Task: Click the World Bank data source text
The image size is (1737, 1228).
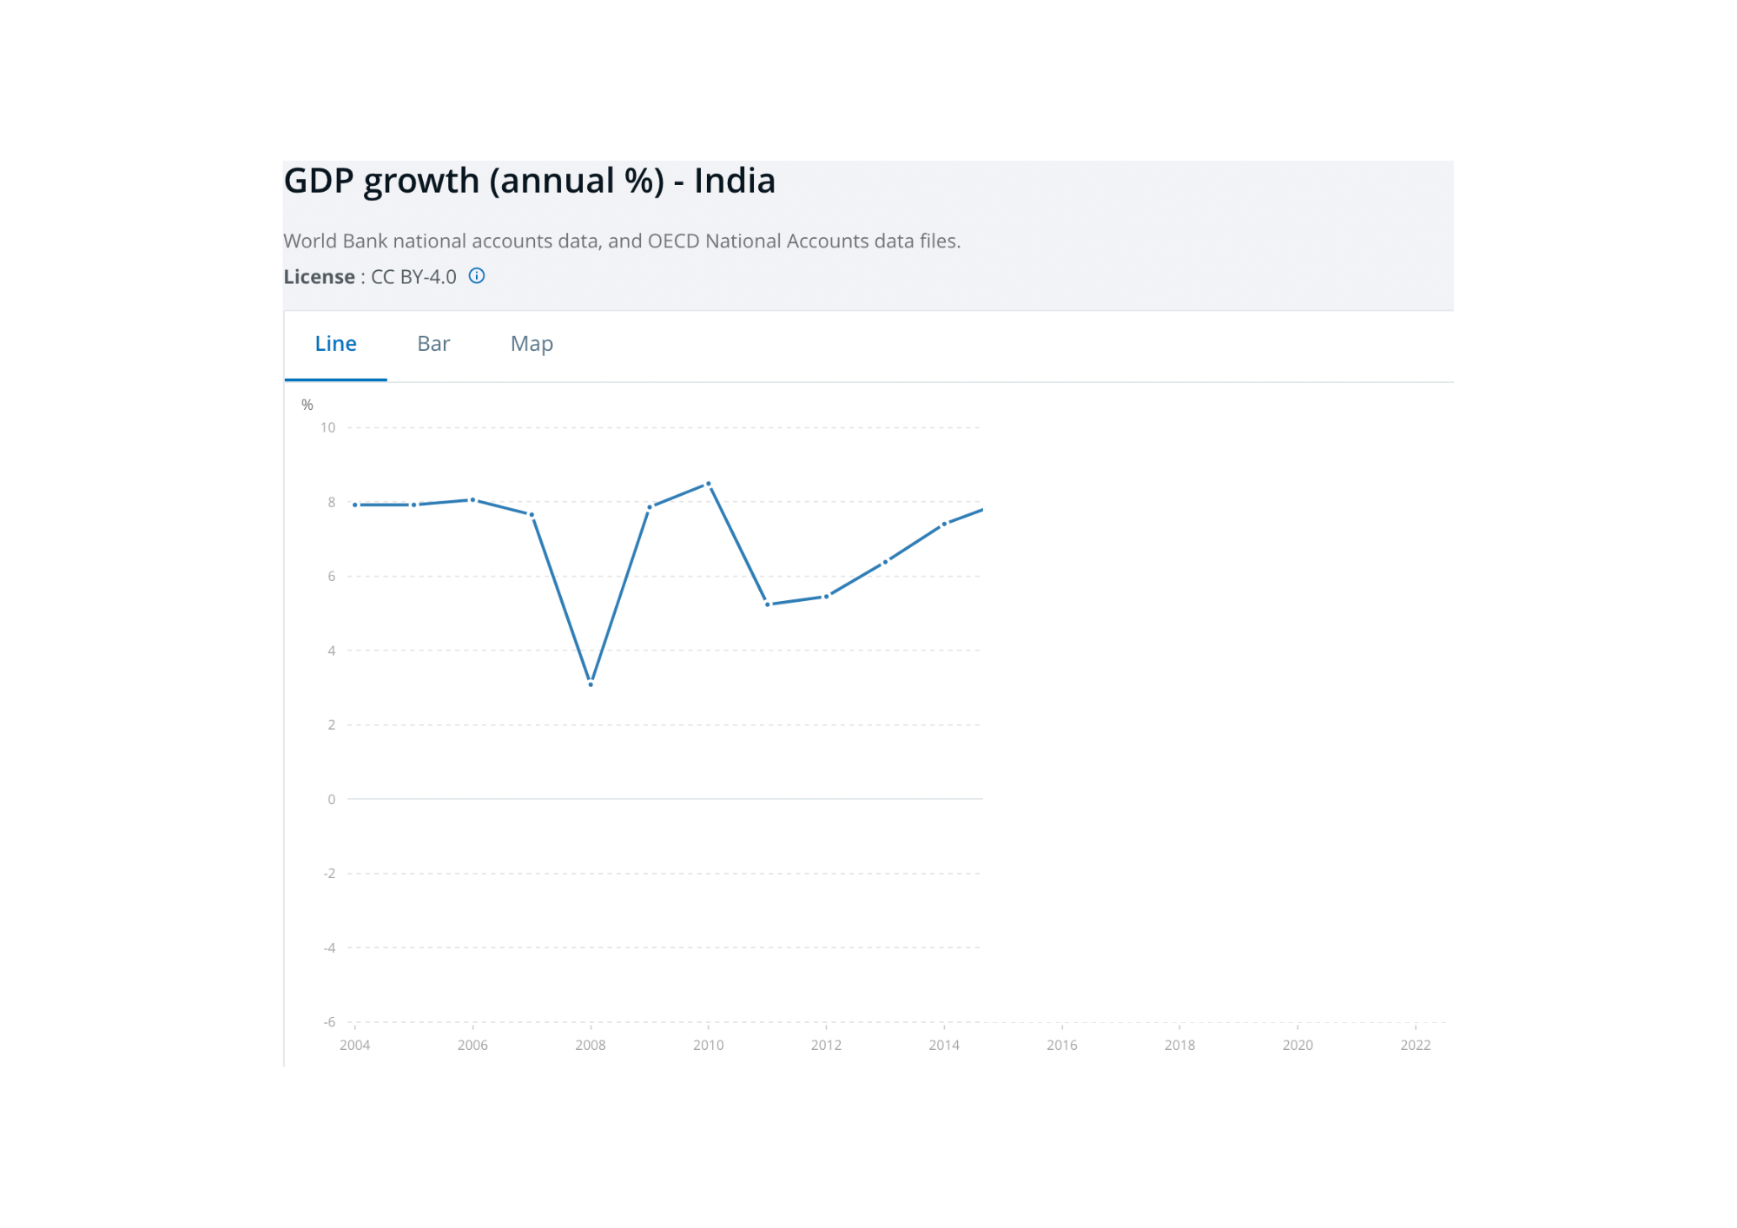Action: point(622,241)
